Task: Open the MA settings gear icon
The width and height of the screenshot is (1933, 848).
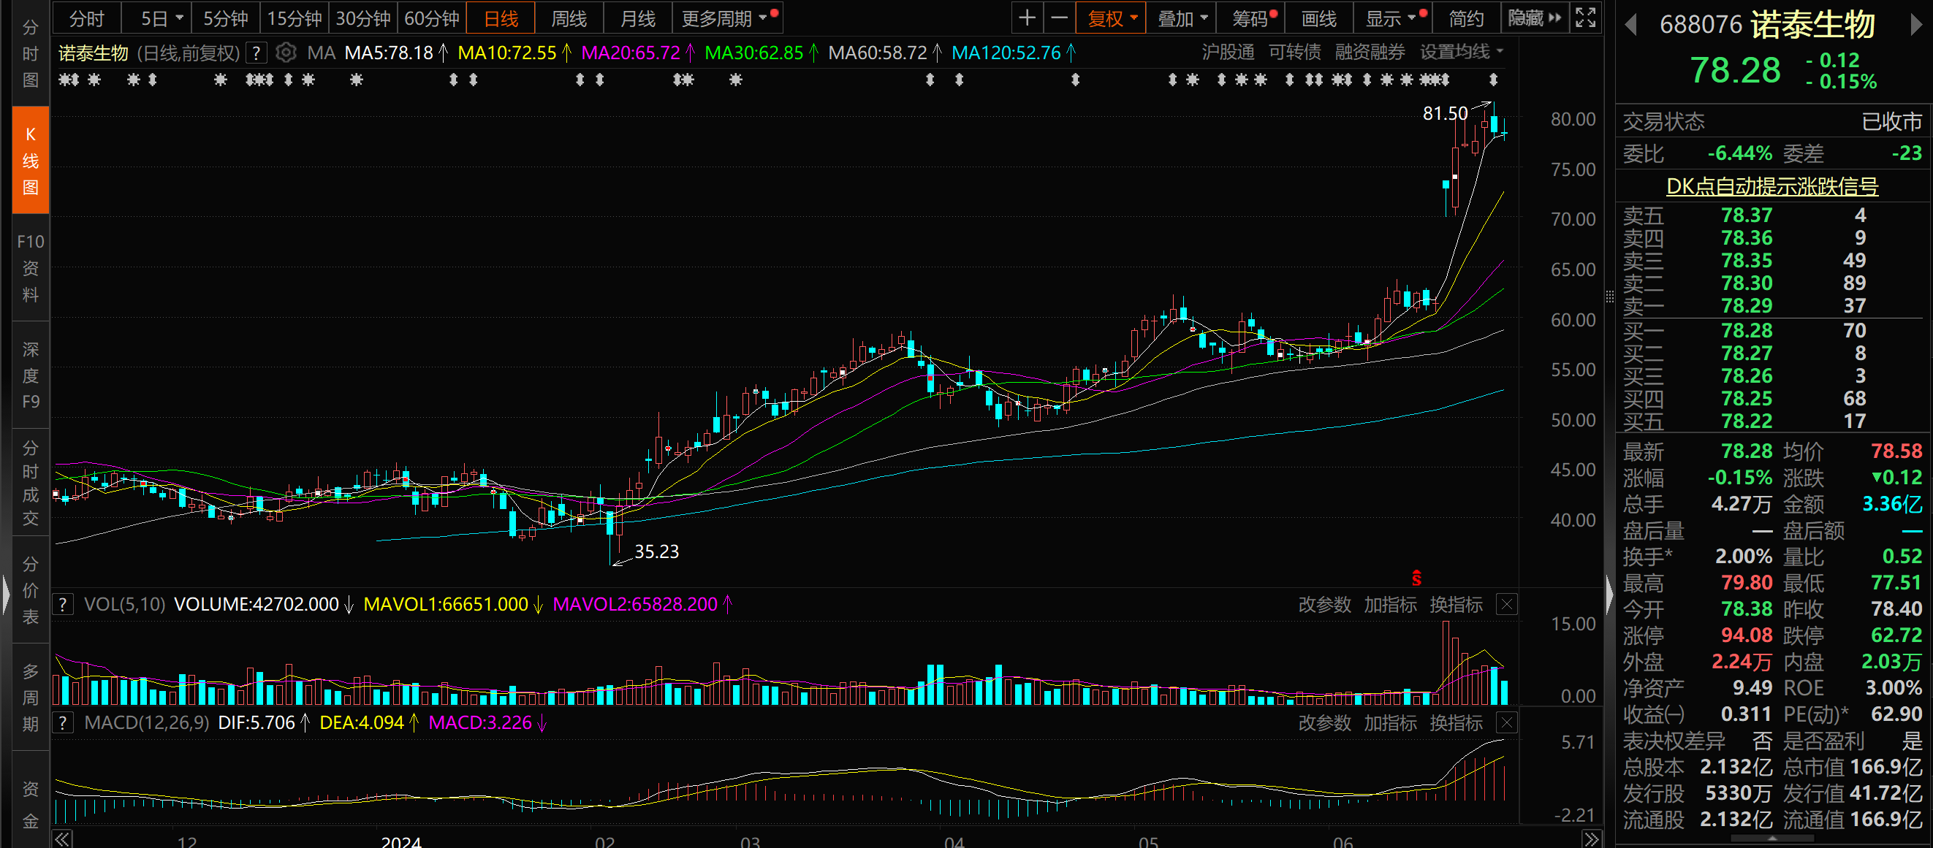Action: tap(285, 53)
